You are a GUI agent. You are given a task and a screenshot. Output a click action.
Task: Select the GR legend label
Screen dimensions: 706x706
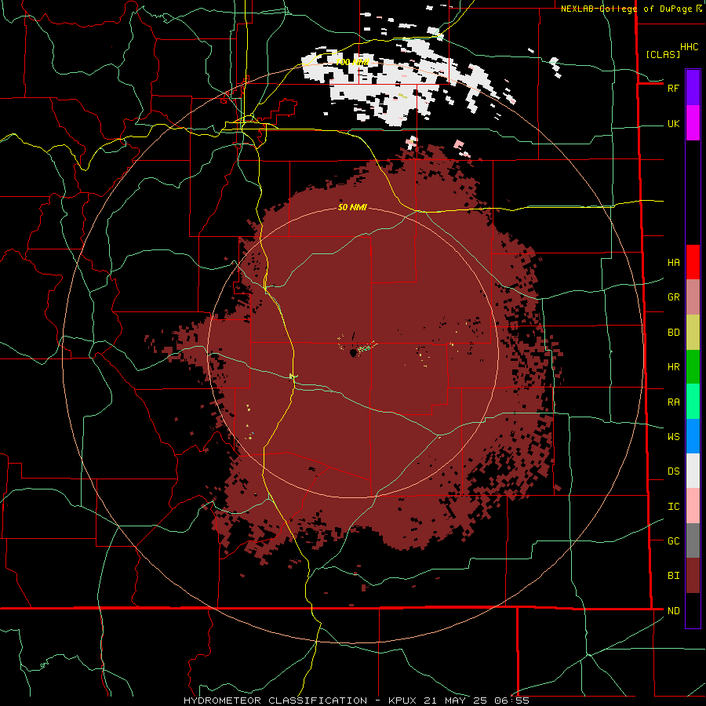[673, 297]
